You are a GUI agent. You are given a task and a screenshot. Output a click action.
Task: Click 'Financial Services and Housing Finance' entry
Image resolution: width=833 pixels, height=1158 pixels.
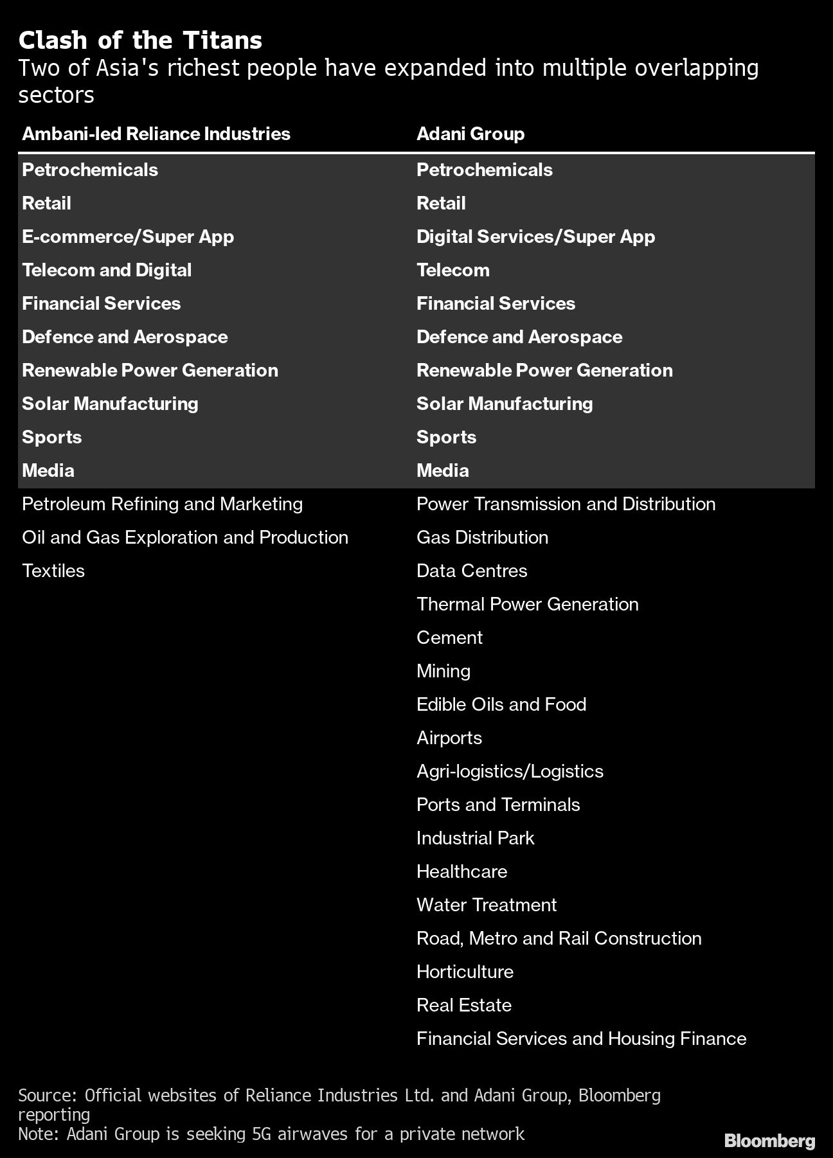(581, 1038)
